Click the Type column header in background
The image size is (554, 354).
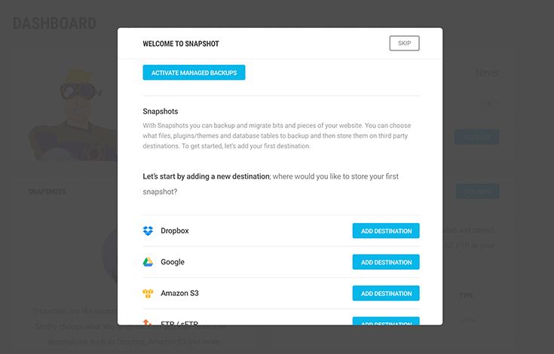point(466,295)
